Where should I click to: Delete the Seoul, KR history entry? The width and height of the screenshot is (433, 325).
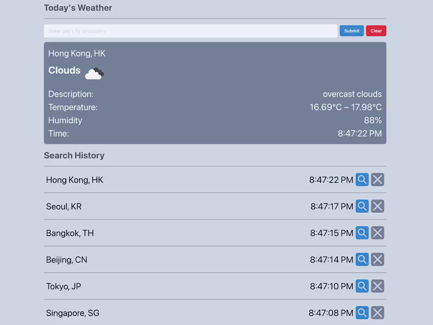tap(377, 206)
